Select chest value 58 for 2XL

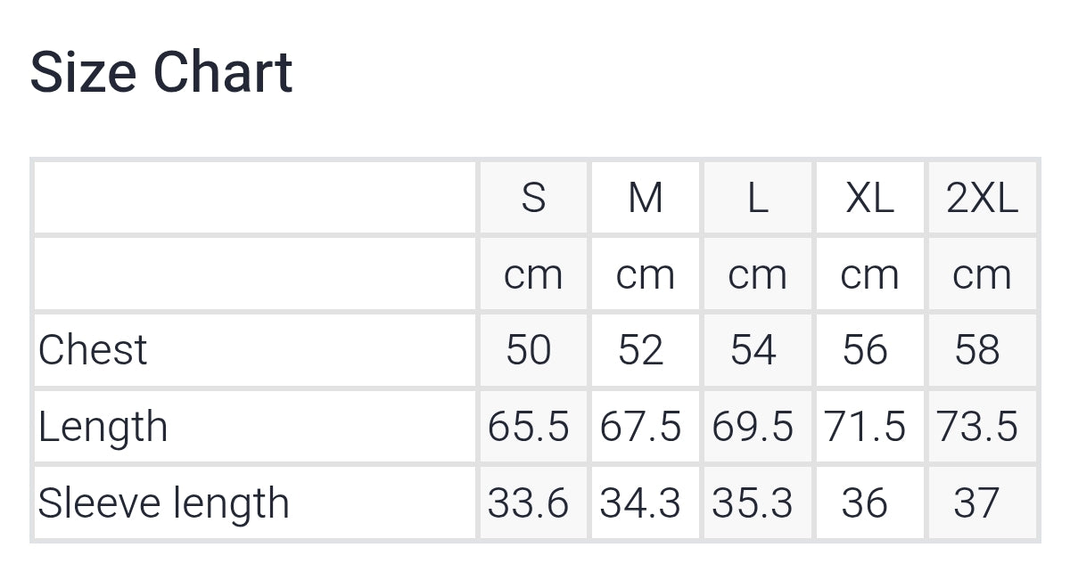click(x=977, y=349)
